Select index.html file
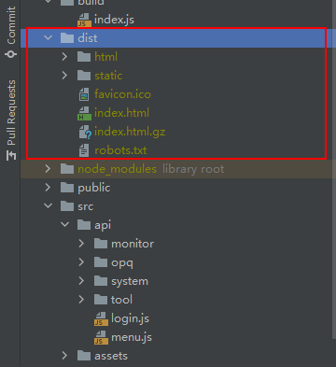 pyautogui.click(x=121, y=113)
